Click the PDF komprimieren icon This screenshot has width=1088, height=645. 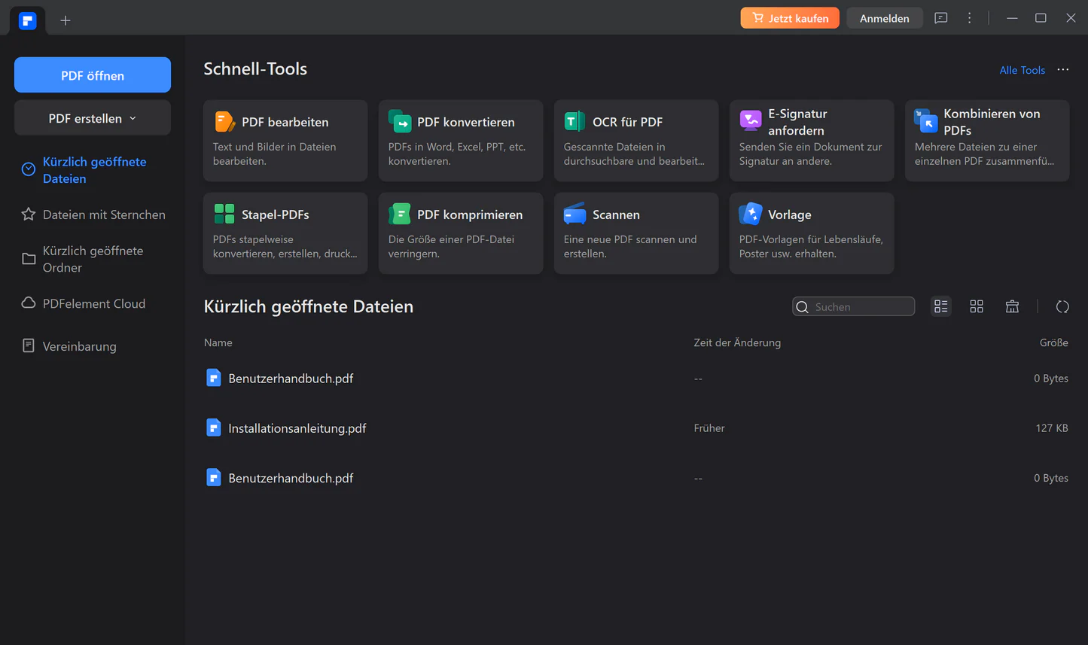point(400,214)
